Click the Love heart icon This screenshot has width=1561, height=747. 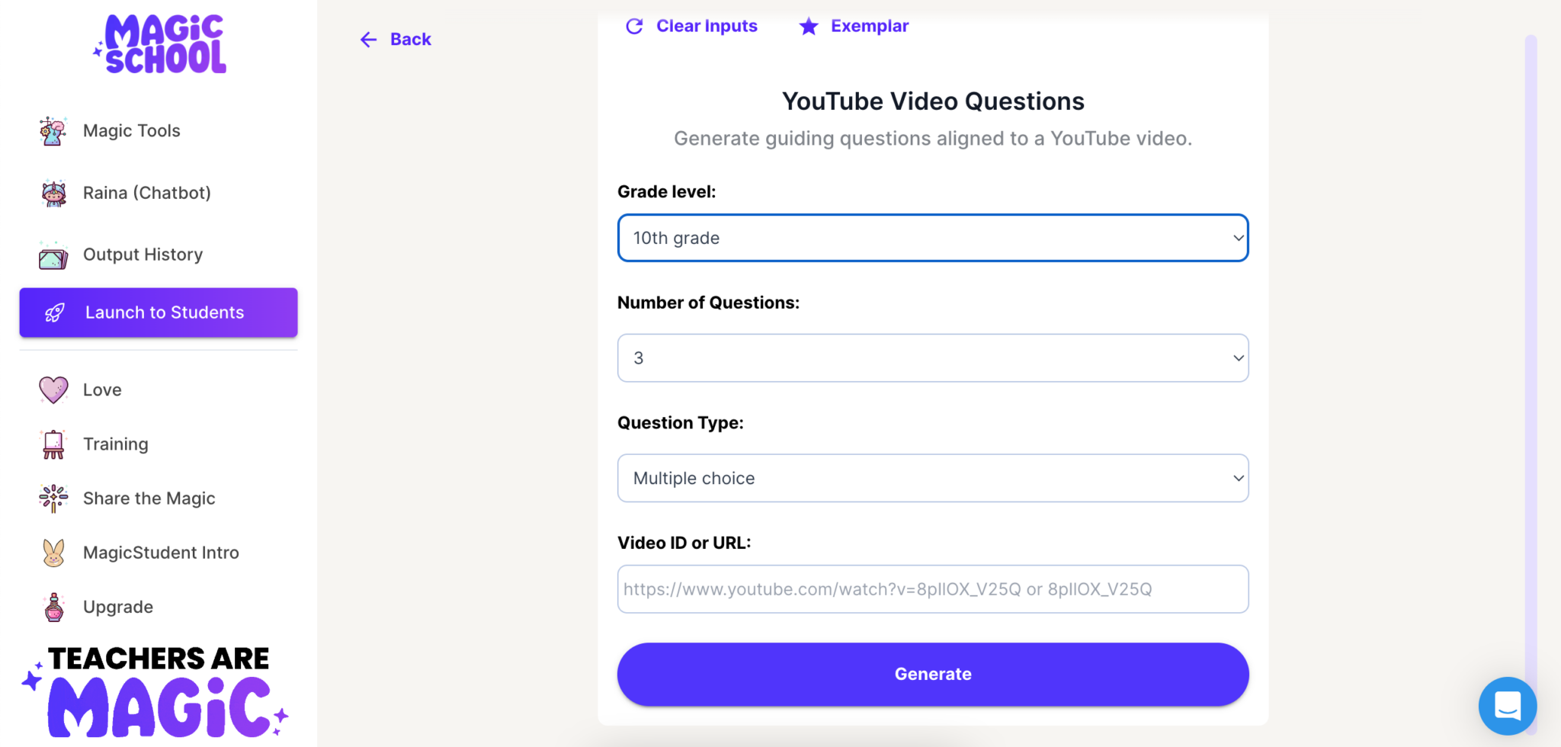coord(52,390)
